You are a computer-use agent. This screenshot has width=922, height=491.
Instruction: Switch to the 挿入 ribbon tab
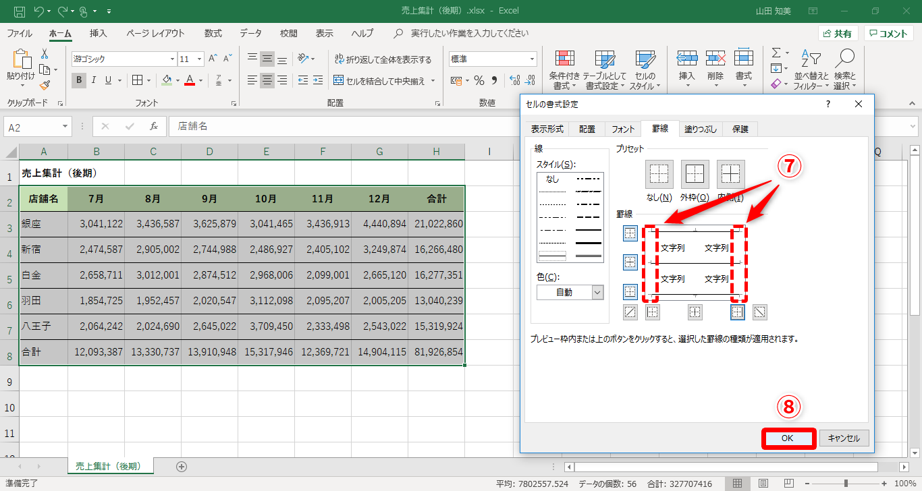[99, 33]
